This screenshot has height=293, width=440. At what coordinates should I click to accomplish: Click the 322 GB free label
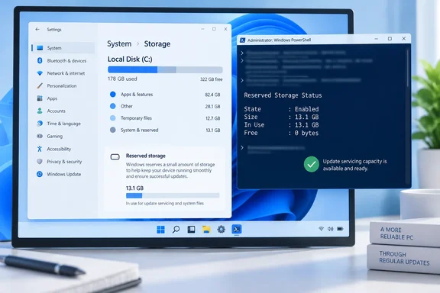[211, 79]
